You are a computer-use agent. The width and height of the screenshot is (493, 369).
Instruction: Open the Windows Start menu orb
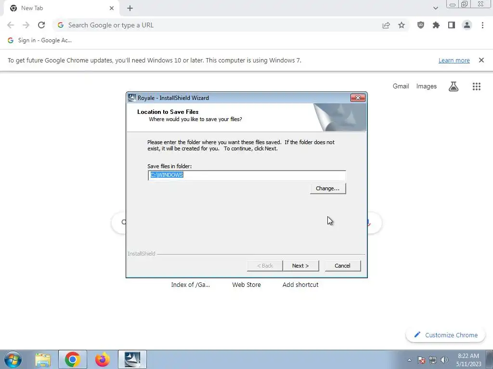tap(13, 359)
